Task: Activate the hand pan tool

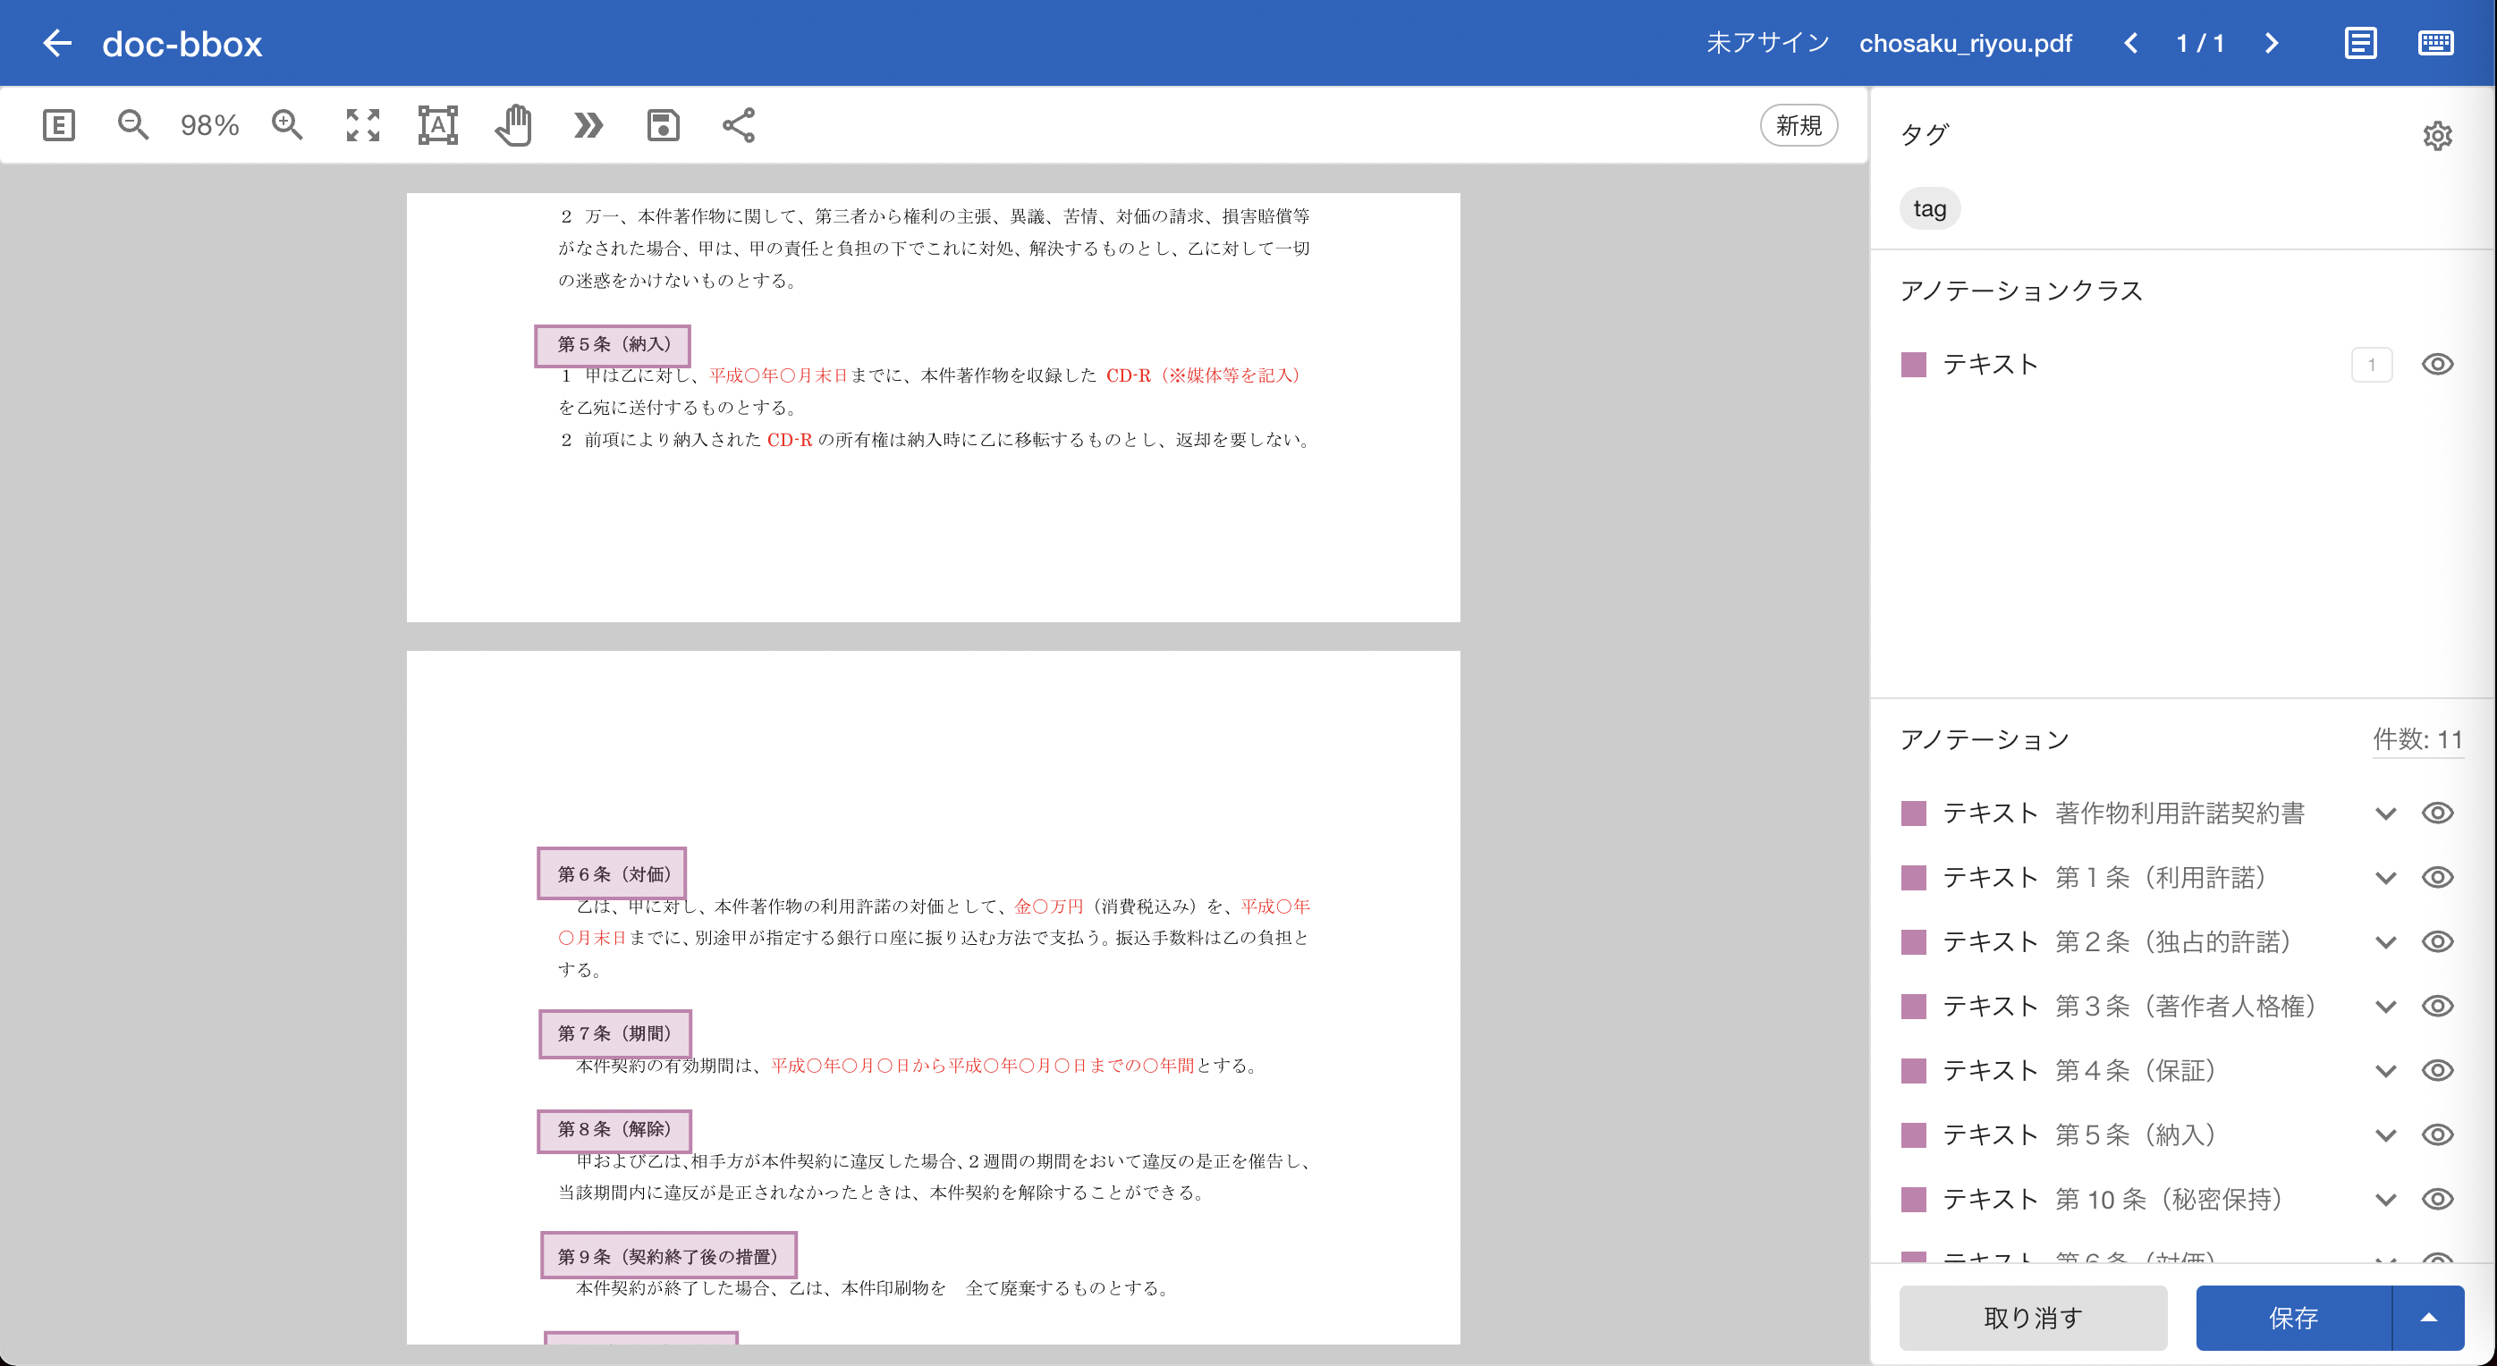Action: pos(513,125)
